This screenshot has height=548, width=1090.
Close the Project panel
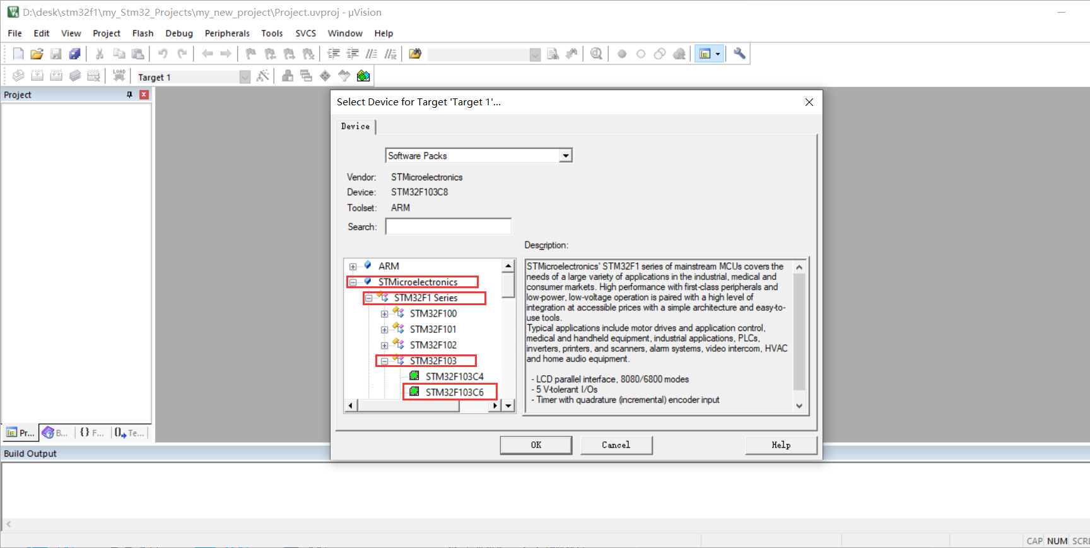[x=144, y=95]
